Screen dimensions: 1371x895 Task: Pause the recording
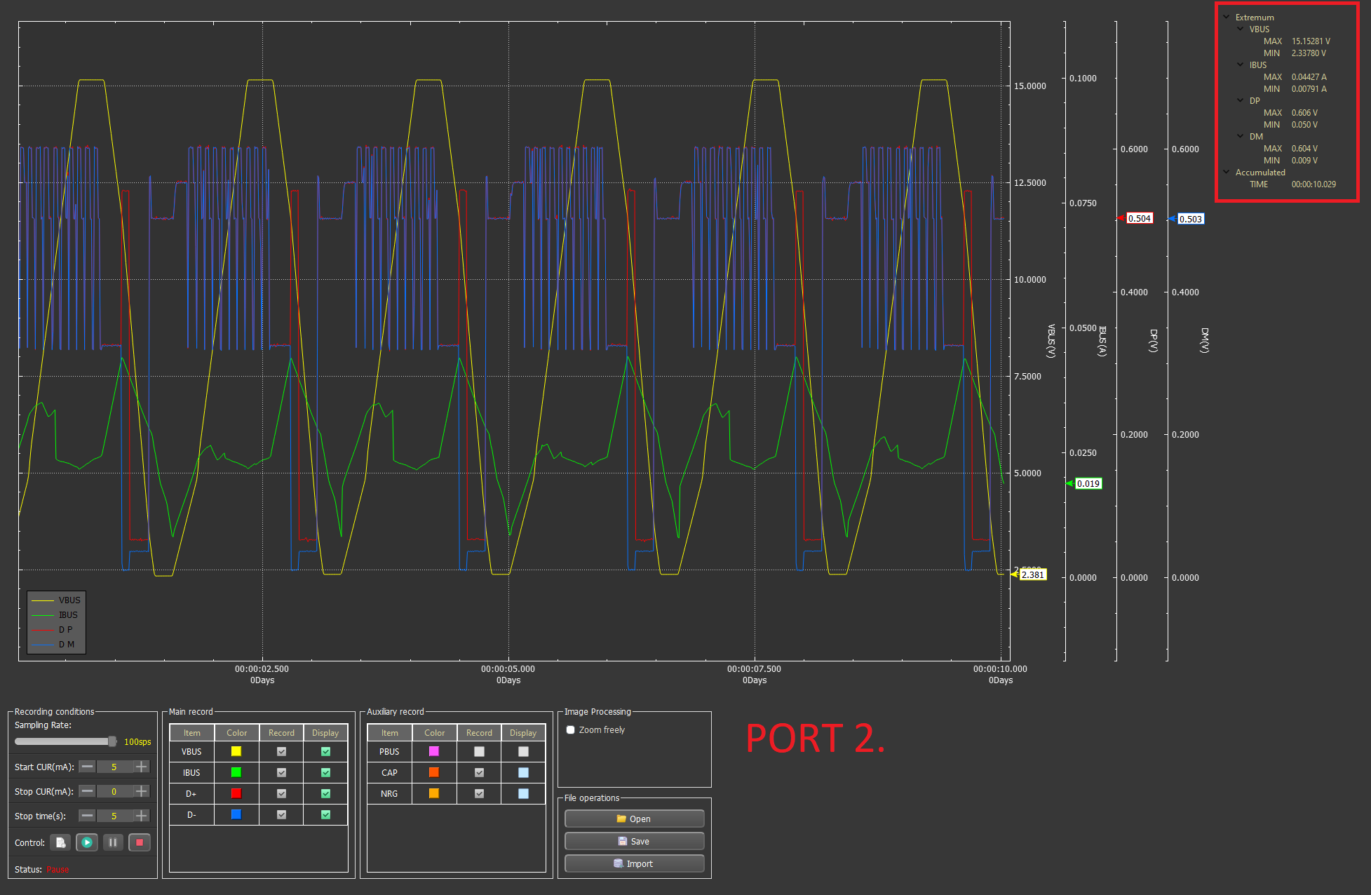tap(113, 842)
